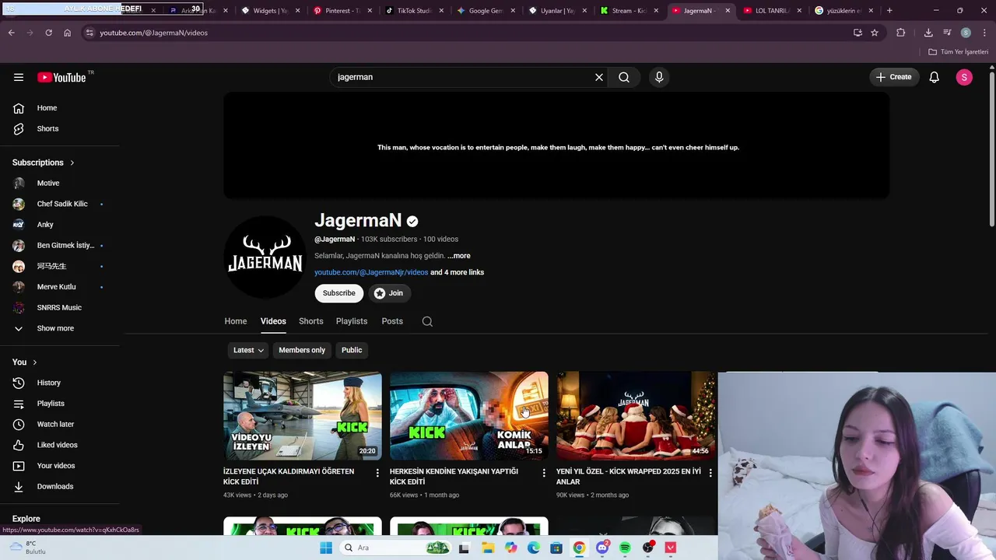The image size is (996, 560).
Task: Open the notifications bell
Action: pyautogui.click(x=935, y=77)
